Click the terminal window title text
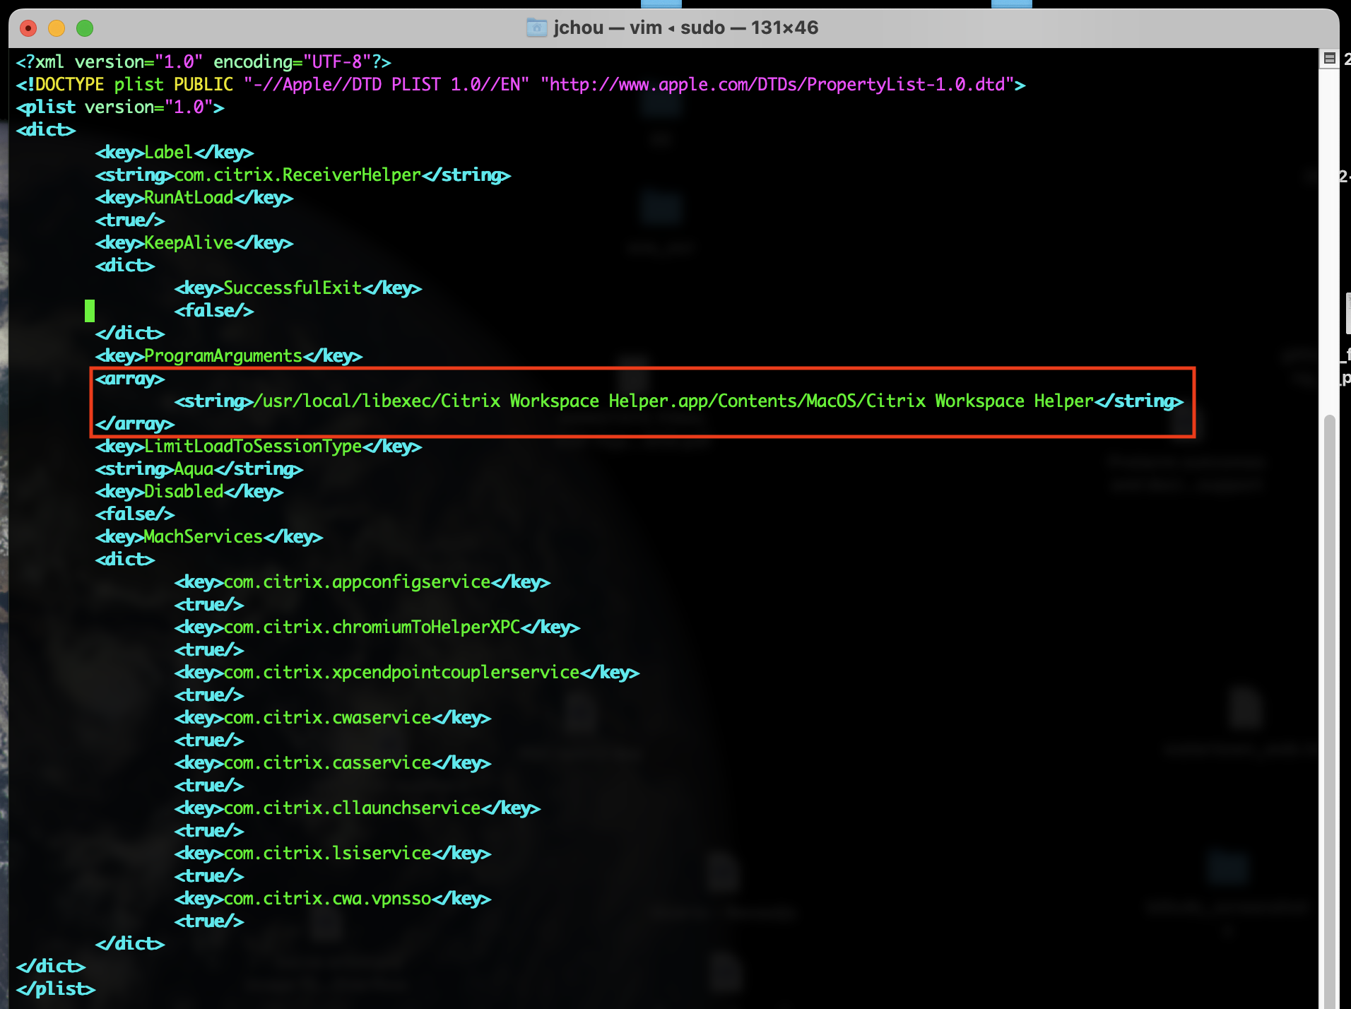The width and height of the screenshot is (1351, 1009). (685, 28)
